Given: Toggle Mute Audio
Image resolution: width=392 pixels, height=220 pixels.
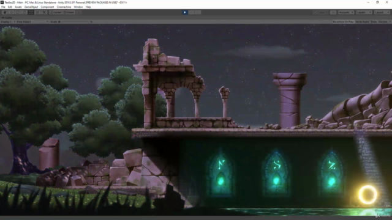Looking at the screenshot, I should point(362,22).
